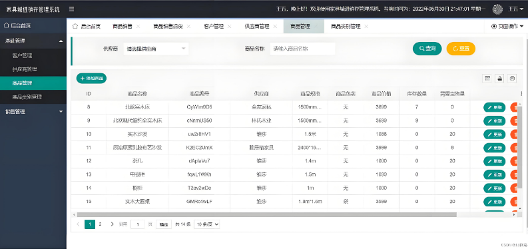Click the 商品名称 column header

137,94
